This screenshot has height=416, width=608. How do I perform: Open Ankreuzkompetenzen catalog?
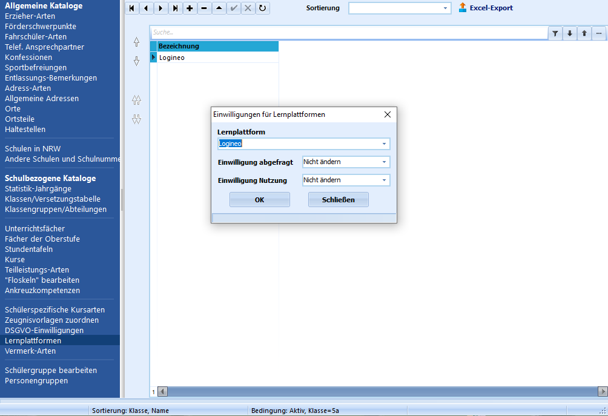point(42,291)
